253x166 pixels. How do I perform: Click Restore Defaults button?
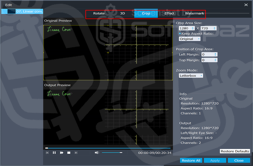click(x=235, y=151)
